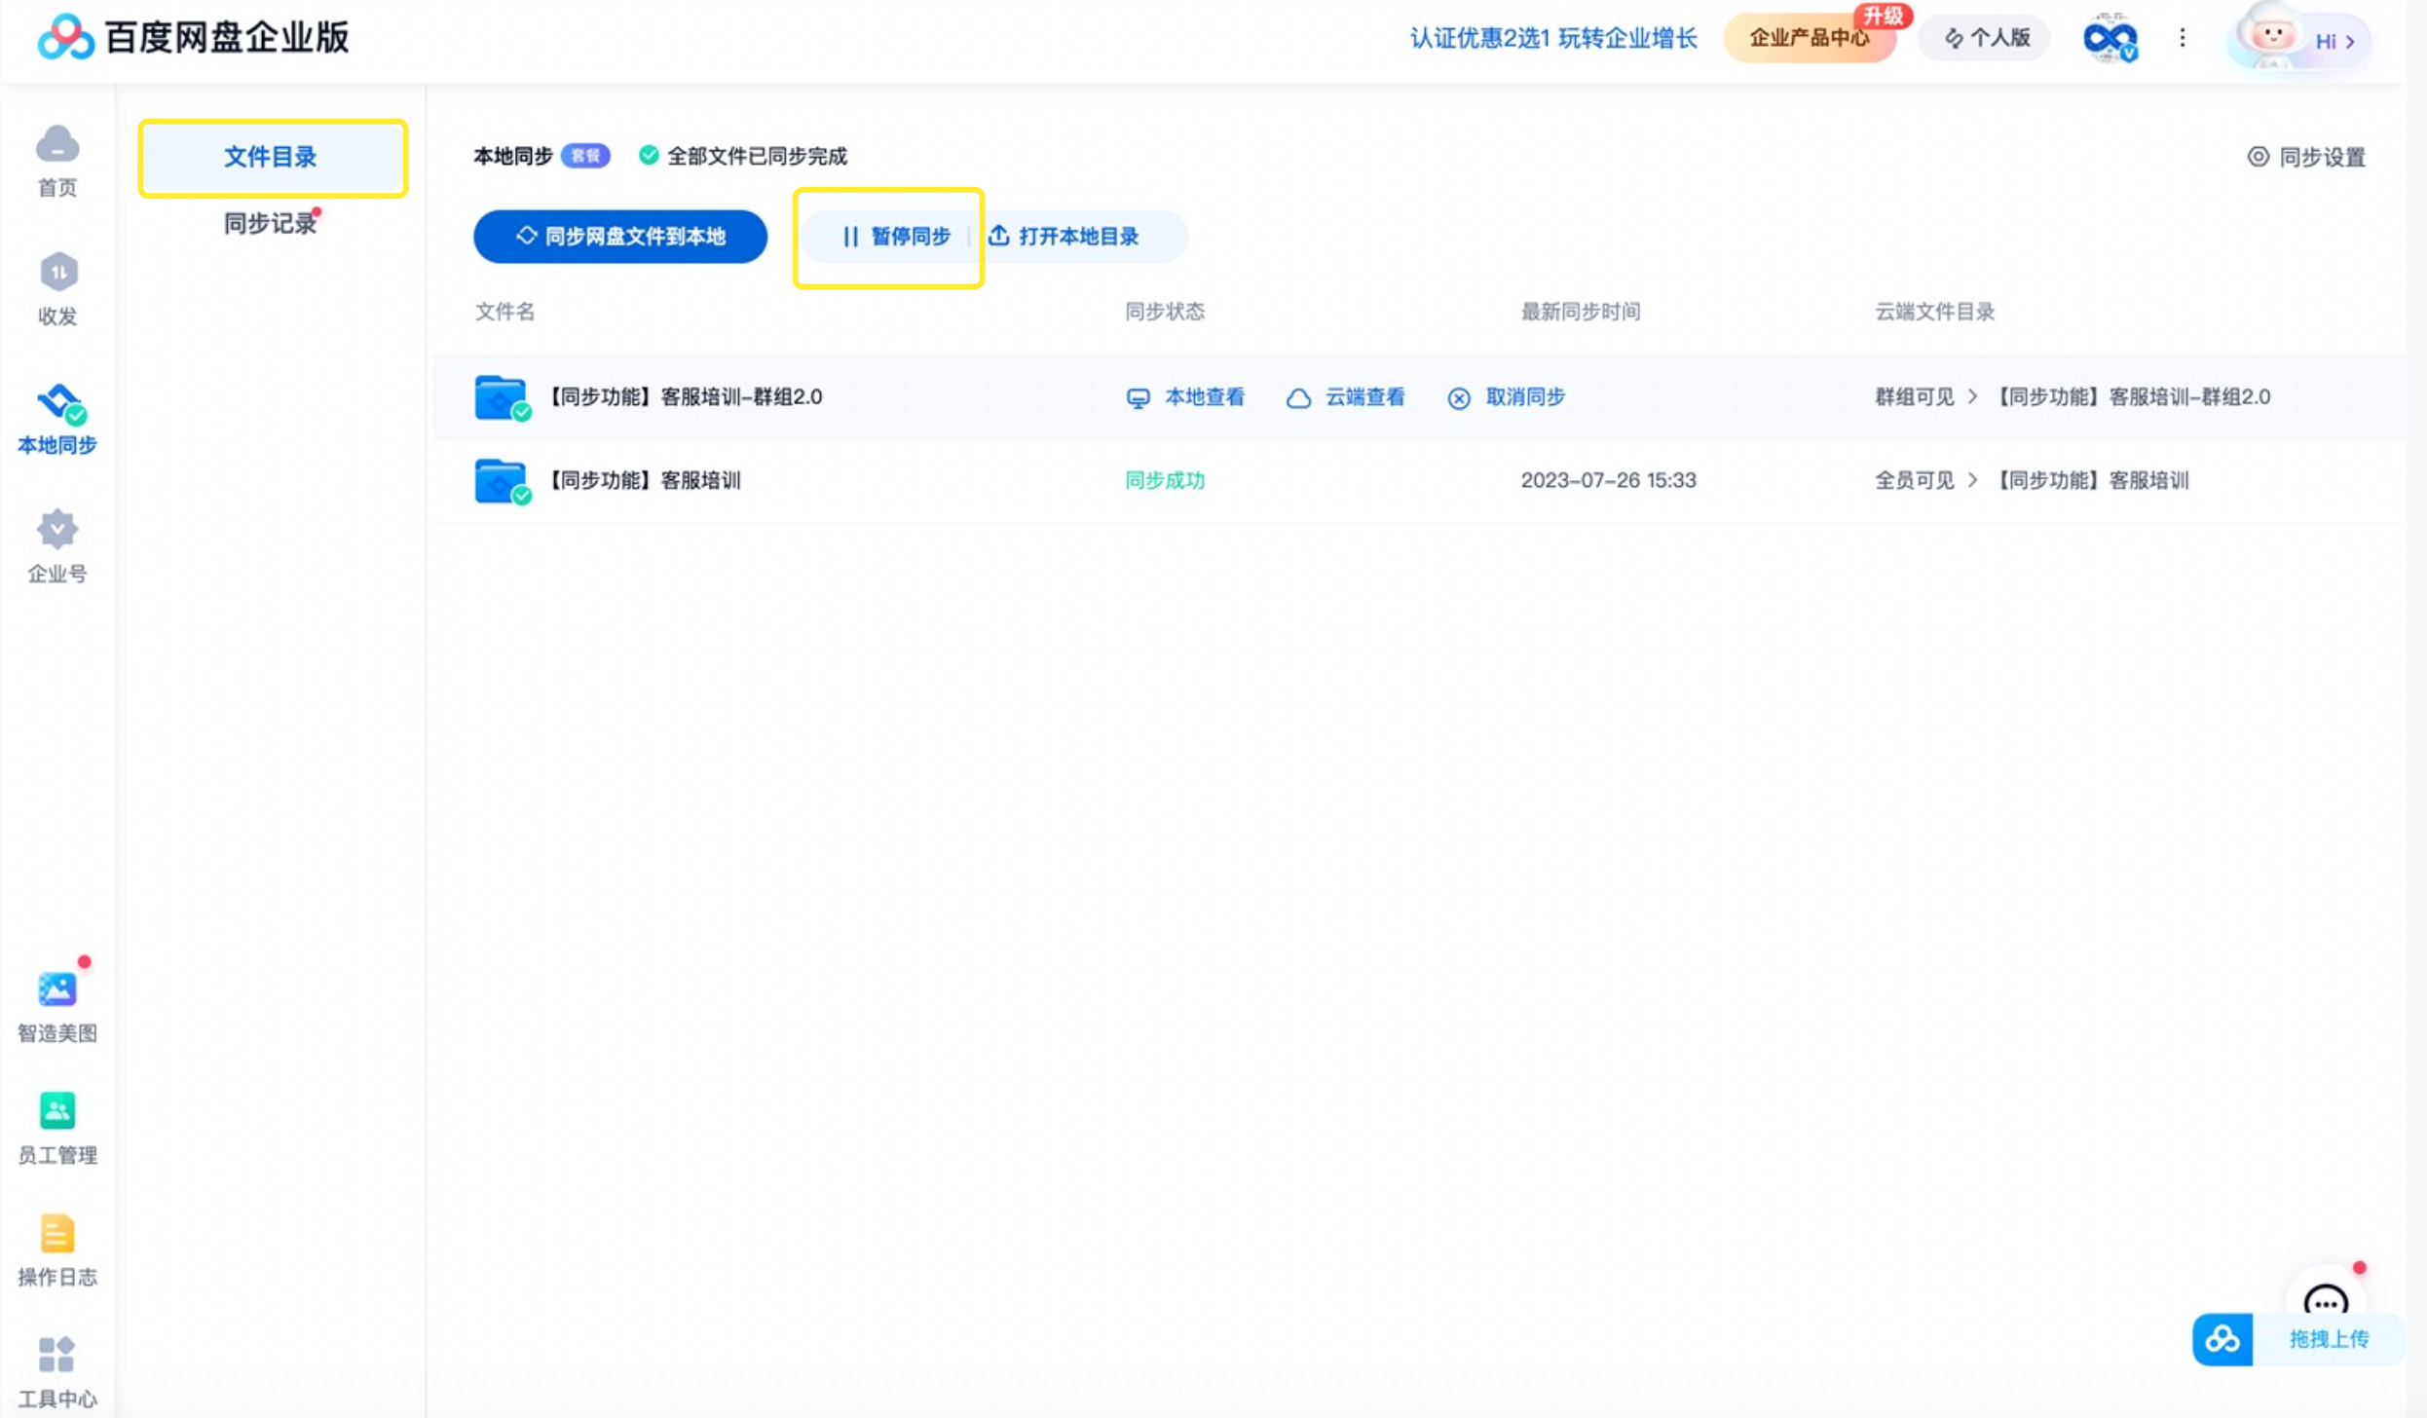Click timestamp 2023-07-26 15:33
The height and width of the screenshot is (1418, 2427).
coord(1608,480)
